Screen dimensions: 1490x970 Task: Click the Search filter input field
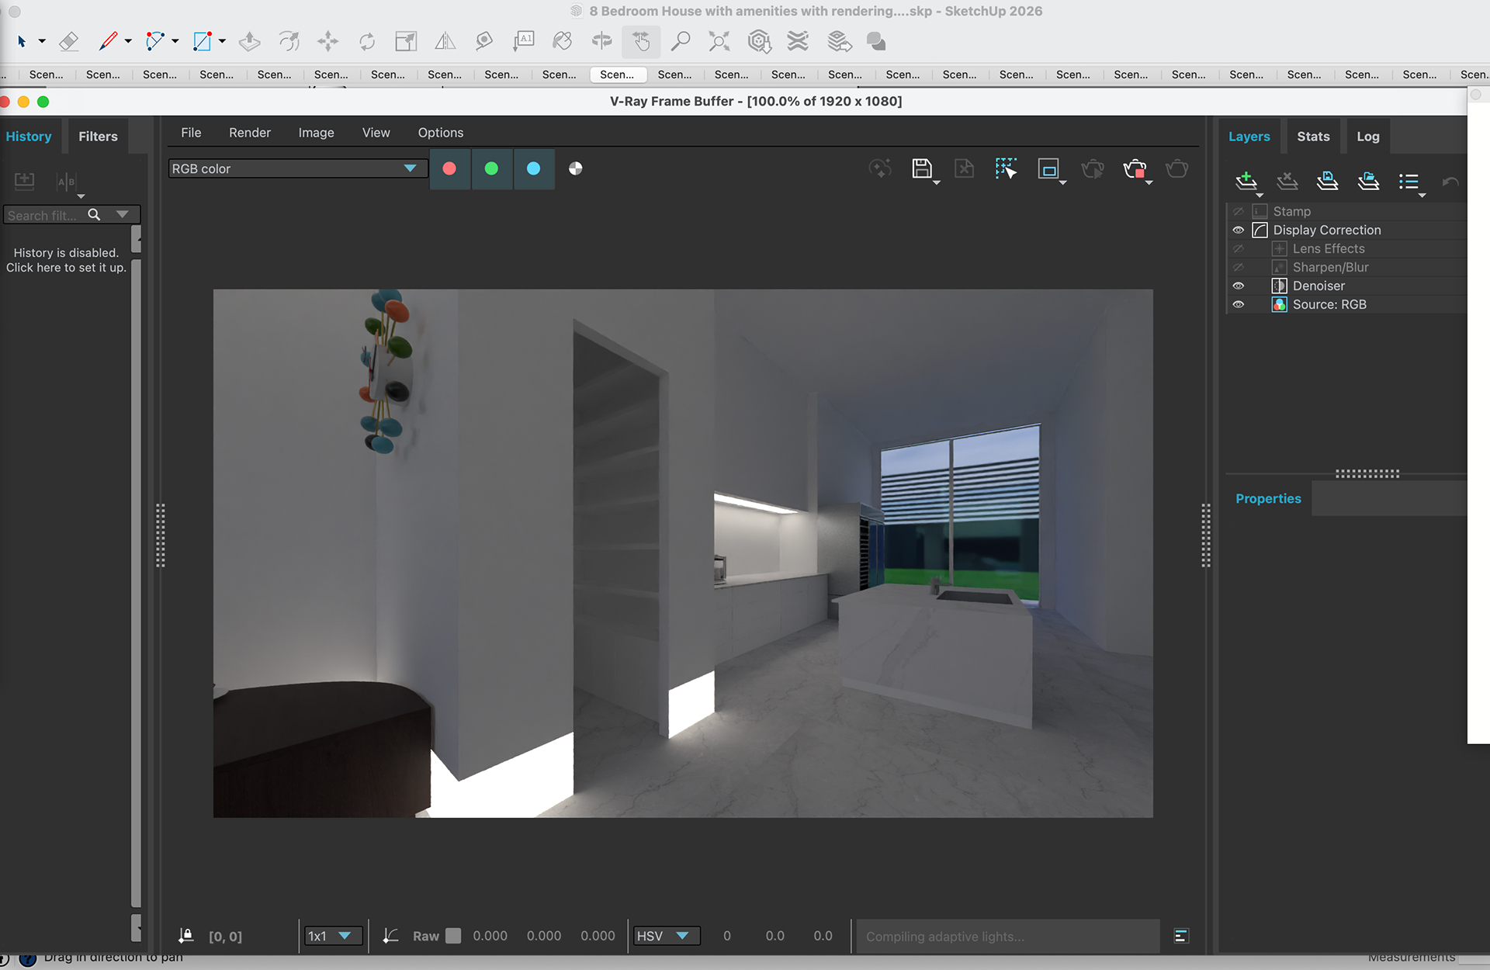pyautogui.click(x=43, y=215)
